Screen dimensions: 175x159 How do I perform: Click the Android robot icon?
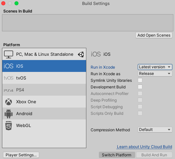[x=9, y=113]
